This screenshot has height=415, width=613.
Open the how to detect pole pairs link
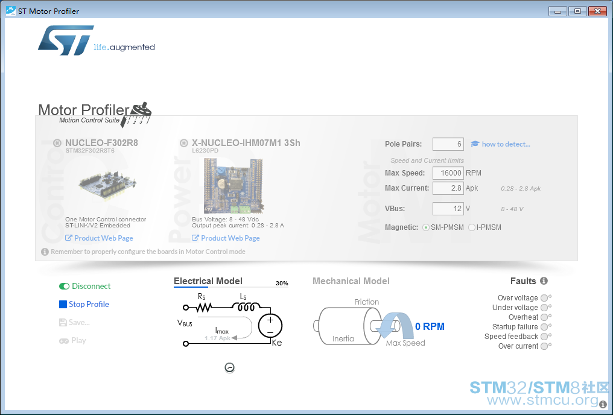[506, 144]
